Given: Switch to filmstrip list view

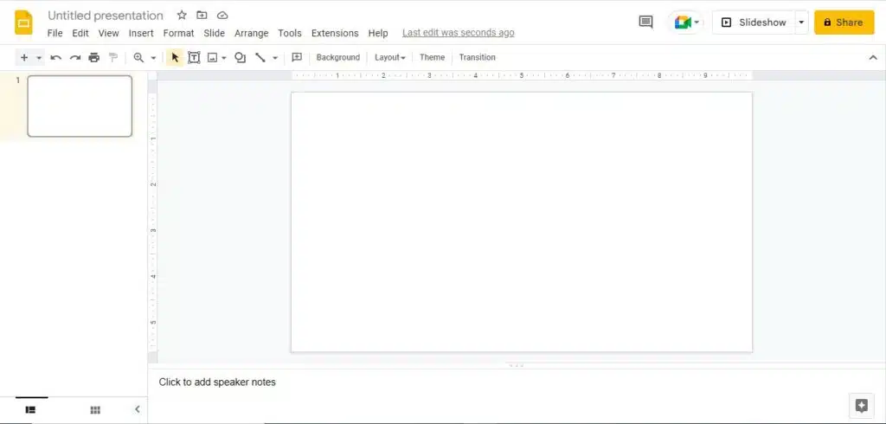Looking at the screenshot, I should click(x=30, y=409).
